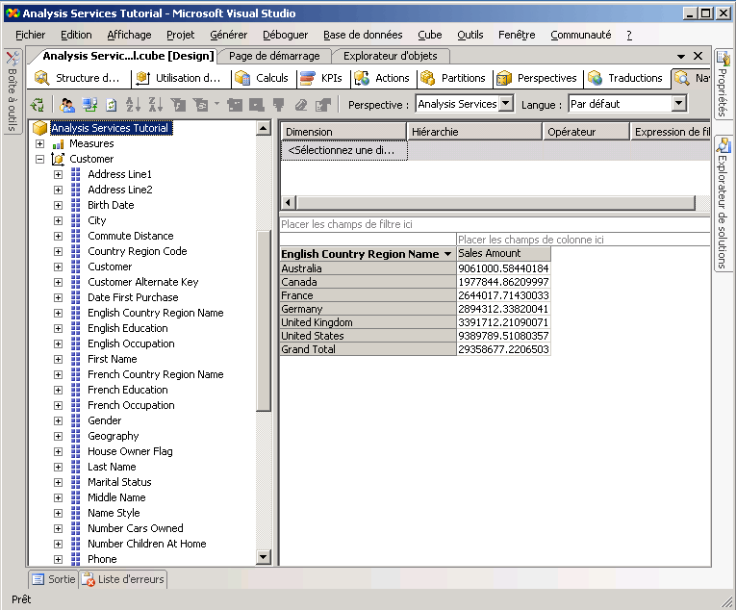
Task: Open the tab list dropdown arrow
Action: coord(681,57)
